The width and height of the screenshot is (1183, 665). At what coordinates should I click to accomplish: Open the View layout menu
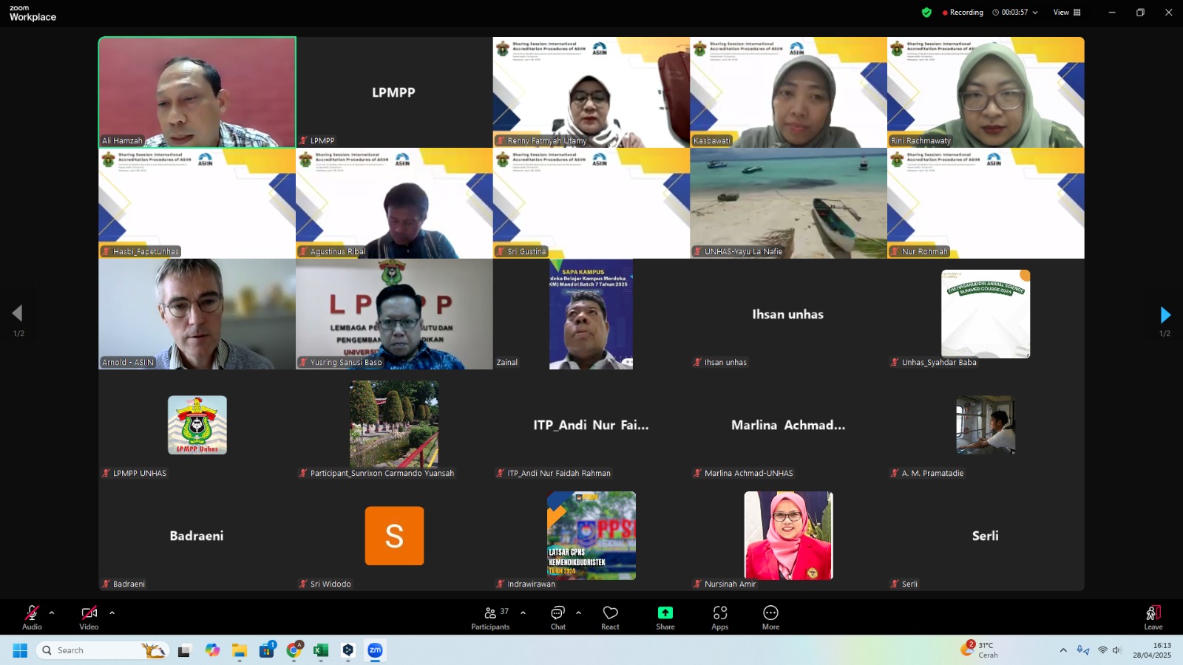1067,13
